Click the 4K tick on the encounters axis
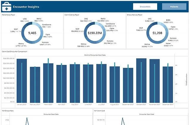Screen dimensions: 190x125 [176, 65]
